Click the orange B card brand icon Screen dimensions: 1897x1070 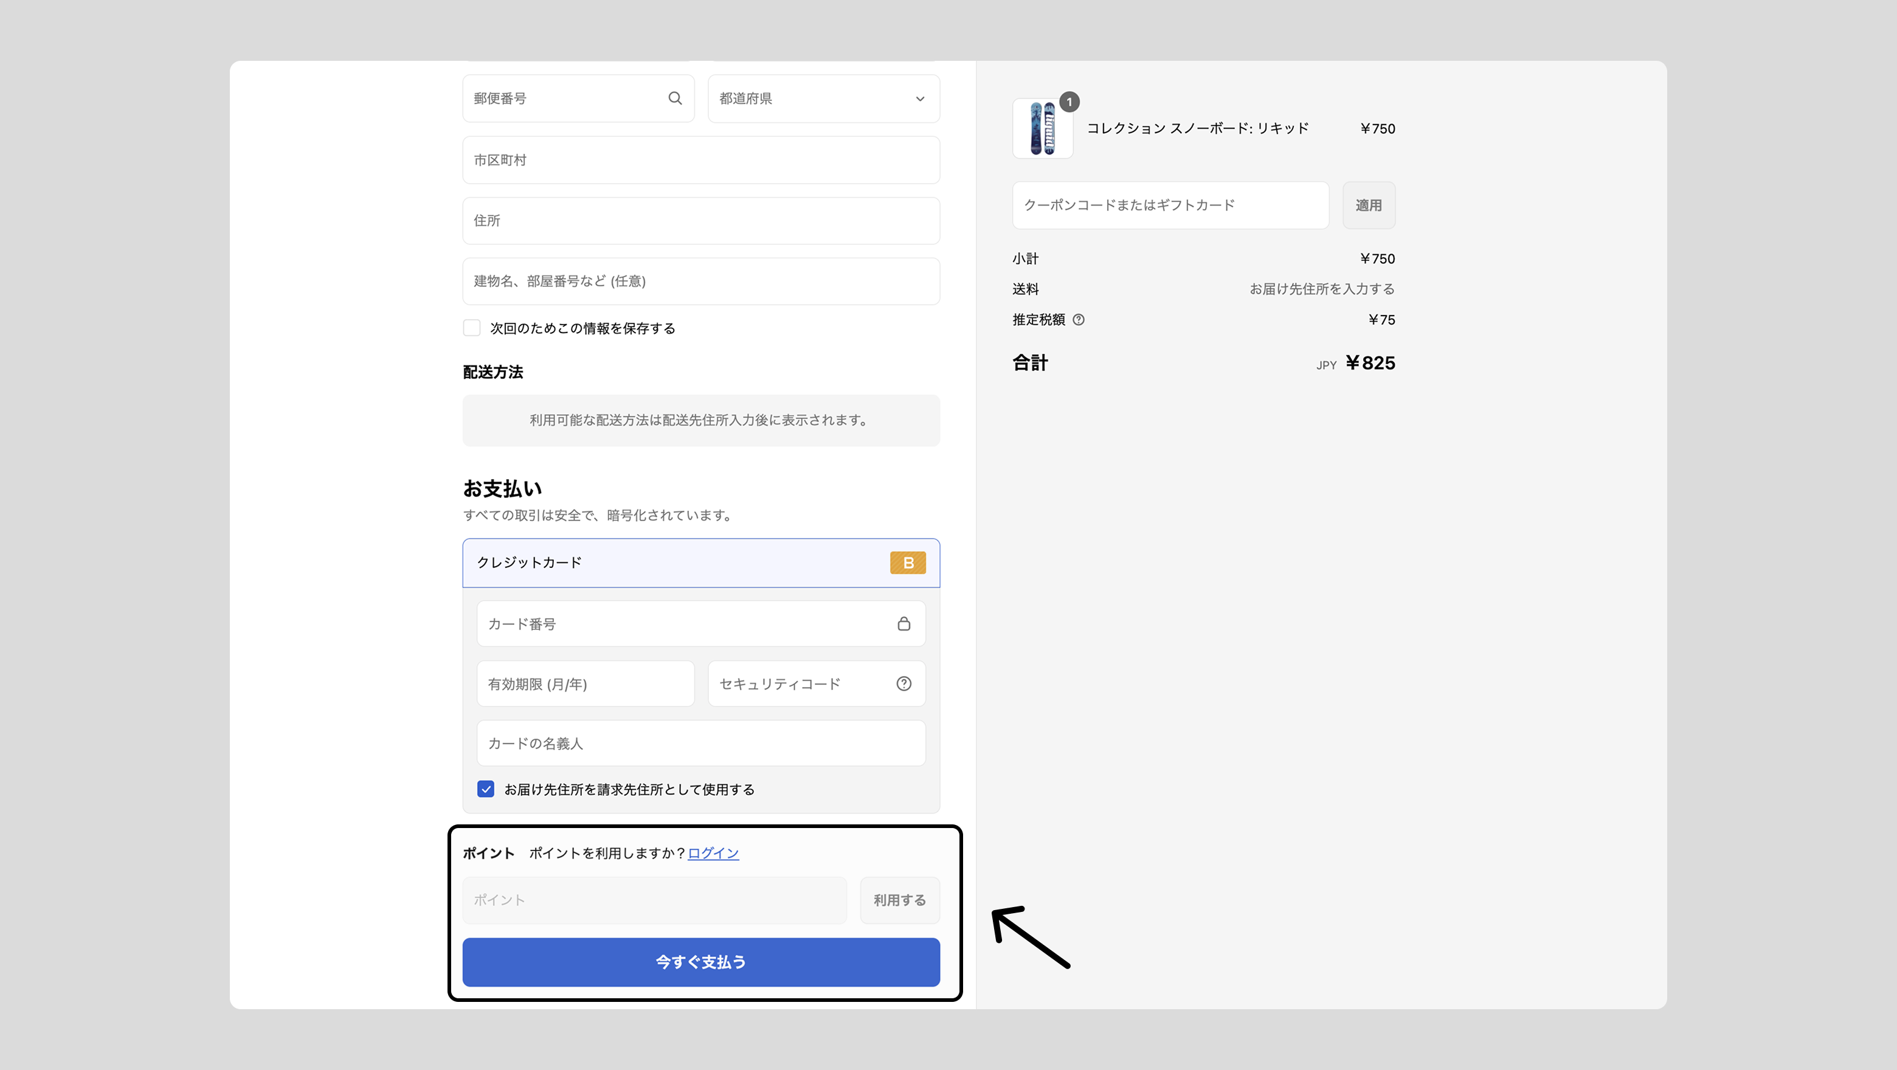[907, 562]
